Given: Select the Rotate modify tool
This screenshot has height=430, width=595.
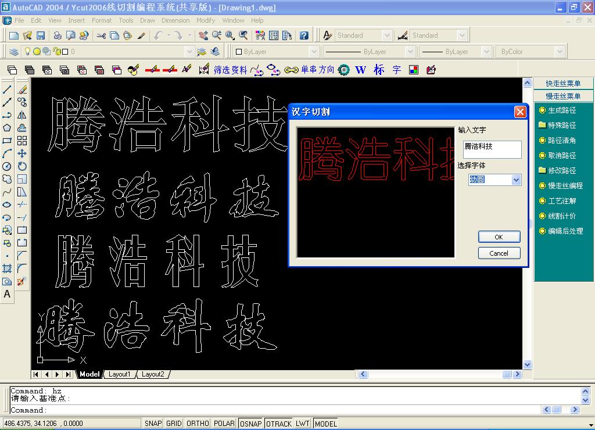Looking at the screenshot, I should tap(23, 166).
